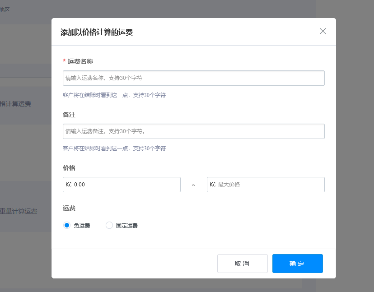
Task: Select the 固定运费 radio option
Action: tap(109, 225)
